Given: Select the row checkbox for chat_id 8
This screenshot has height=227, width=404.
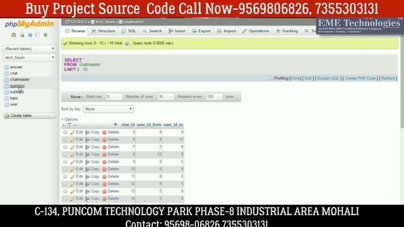Looking at the screenshot, I should pos(65,154).
